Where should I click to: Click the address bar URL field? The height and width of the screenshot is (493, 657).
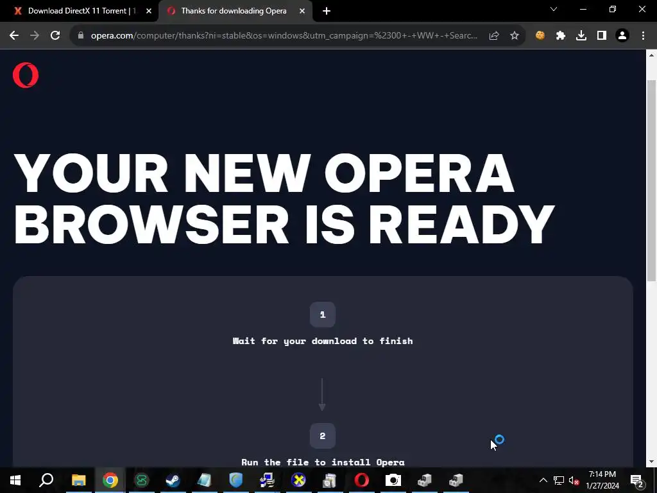tap(284, 36)
